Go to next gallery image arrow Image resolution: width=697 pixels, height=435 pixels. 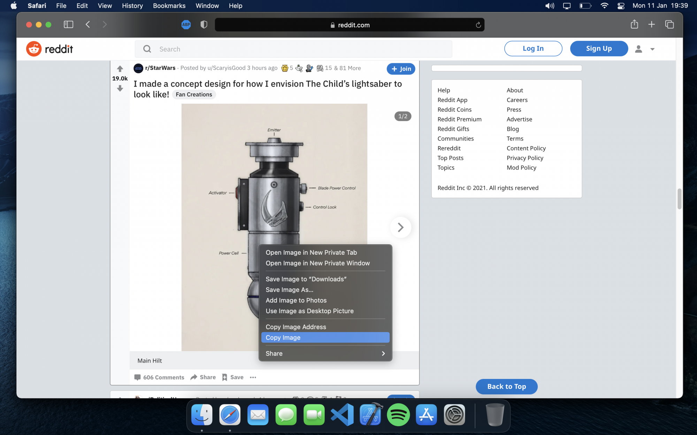401,228
